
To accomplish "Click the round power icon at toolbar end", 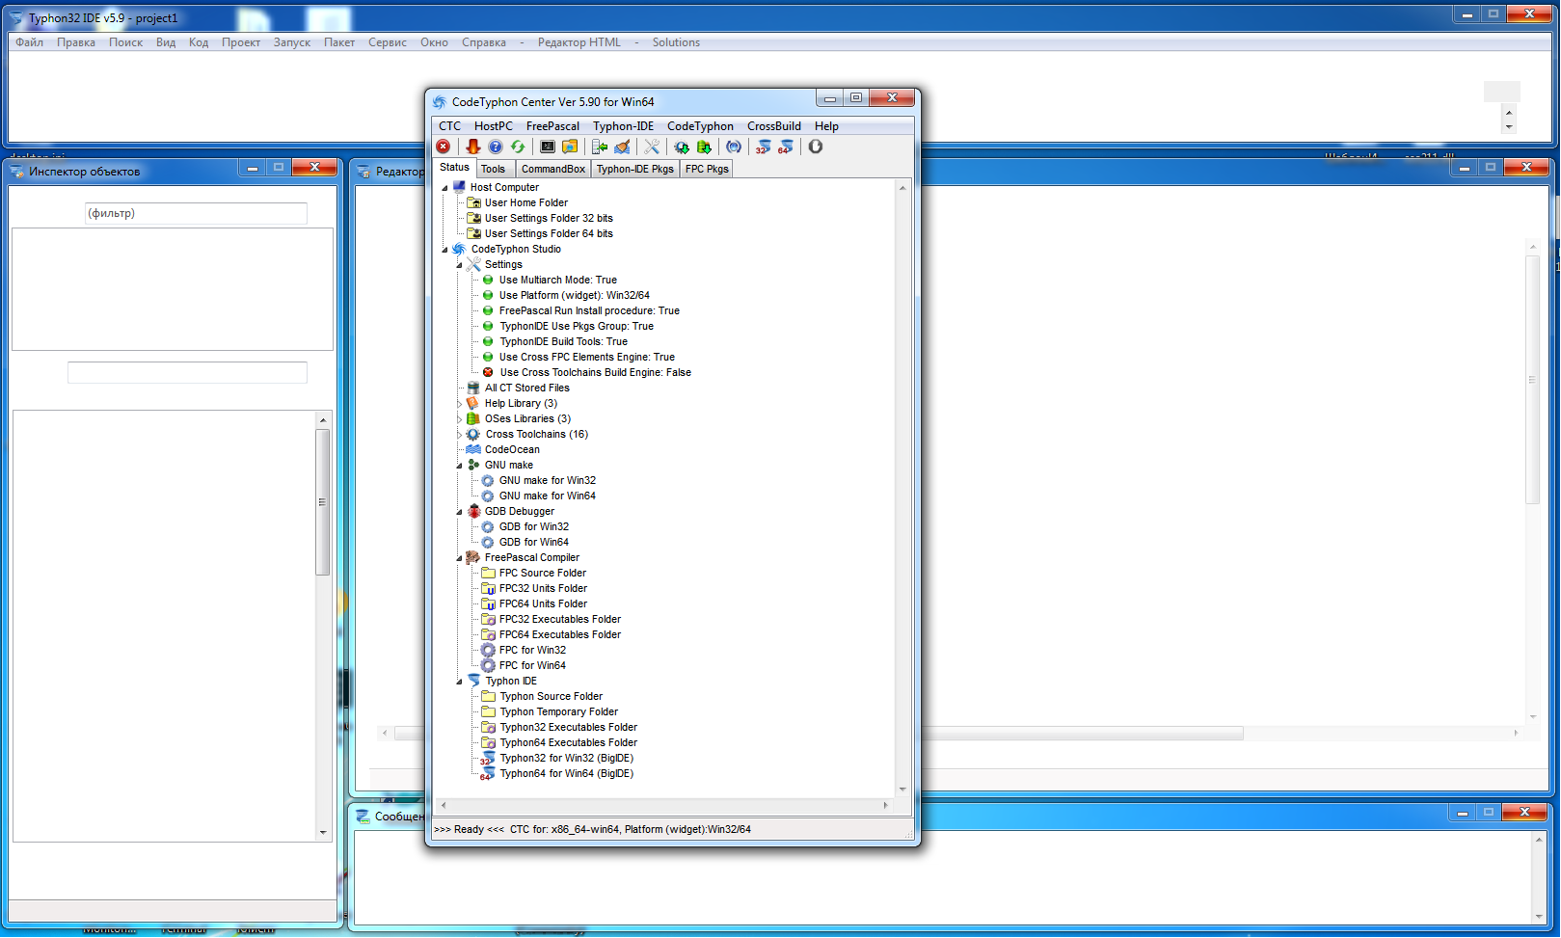I will [x=816, y=147].
